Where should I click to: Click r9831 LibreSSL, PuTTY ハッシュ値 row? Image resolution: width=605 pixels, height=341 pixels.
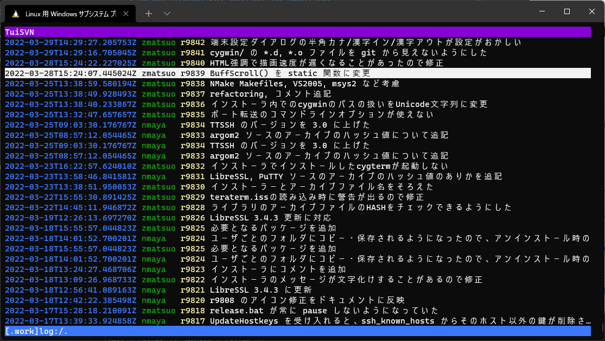coord(298,176)
